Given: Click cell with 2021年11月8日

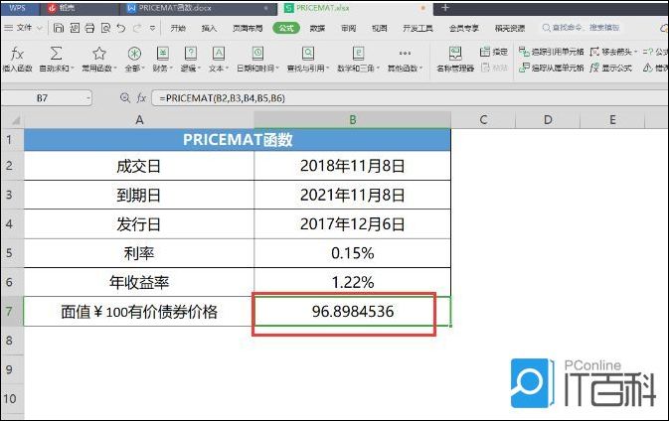Looking at the screenshot, I should 353,196.
